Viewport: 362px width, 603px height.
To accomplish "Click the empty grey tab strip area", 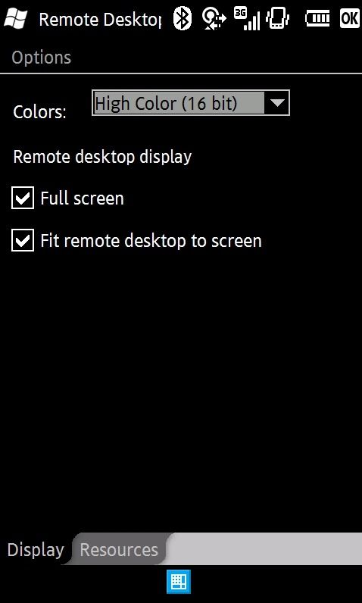I will pyautogui.click(x=265, y=548).
